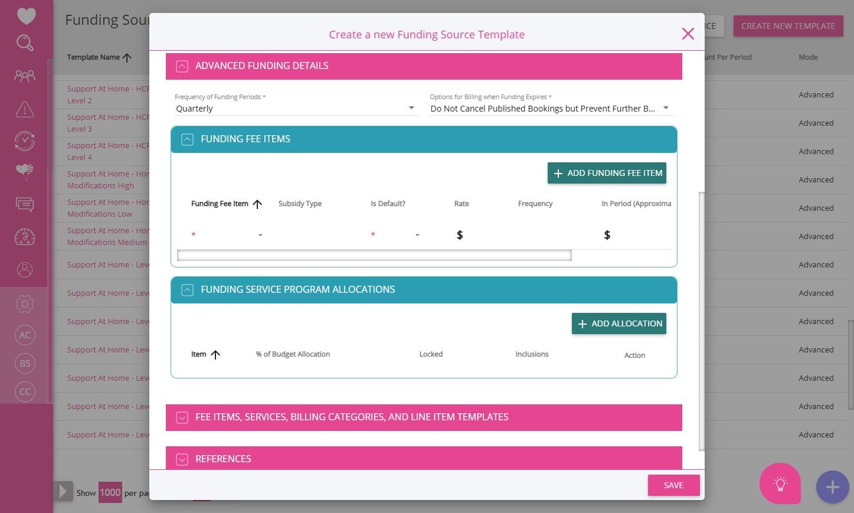This screenshot has width=854, height=513.
Task: Collapse the Advanced Funding Details section
Action: coord(182,66)
